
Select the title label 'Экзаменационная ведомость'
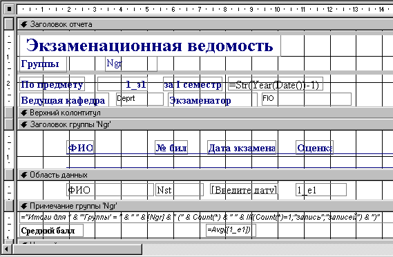tap(150, 46)
